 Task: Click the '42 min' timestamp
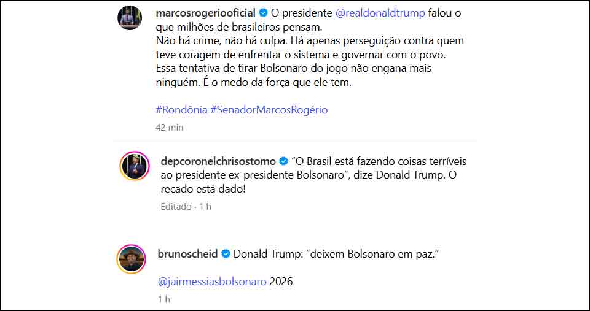pos(170,128)
